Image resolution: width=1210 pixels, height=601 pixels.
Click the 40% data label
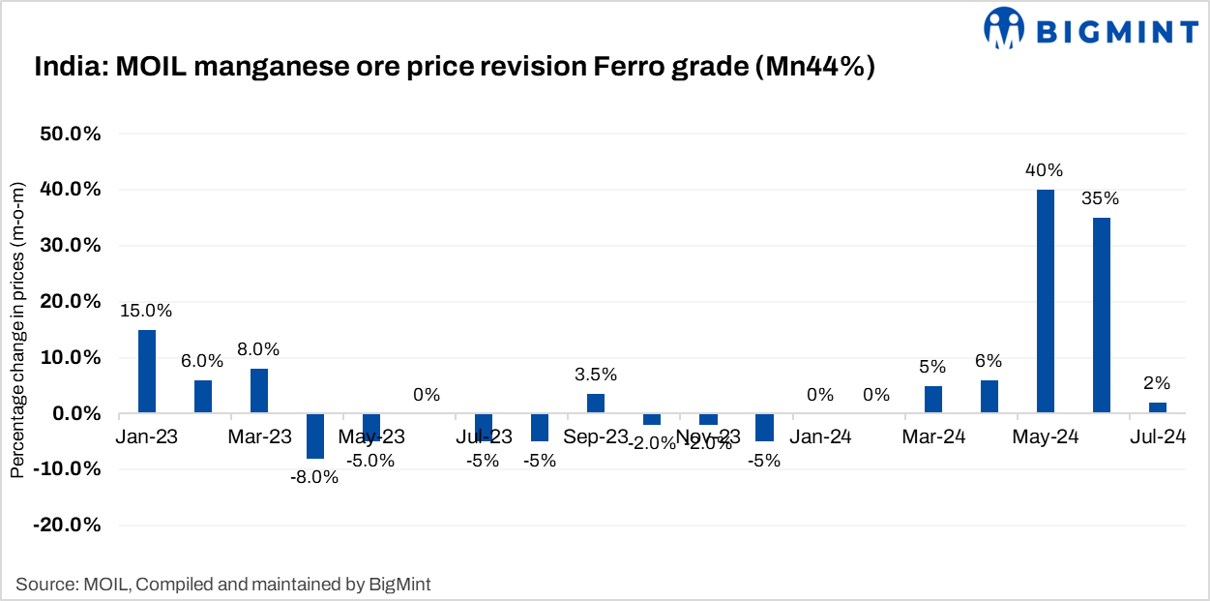tap(1045, 171)
